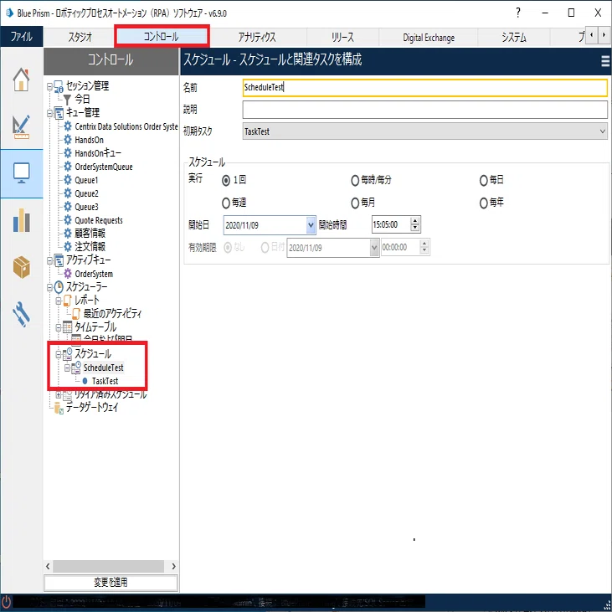Switch to the コントロール tab
The width and height of the screenshot is (612, 612).
click(x=162, y=37)
